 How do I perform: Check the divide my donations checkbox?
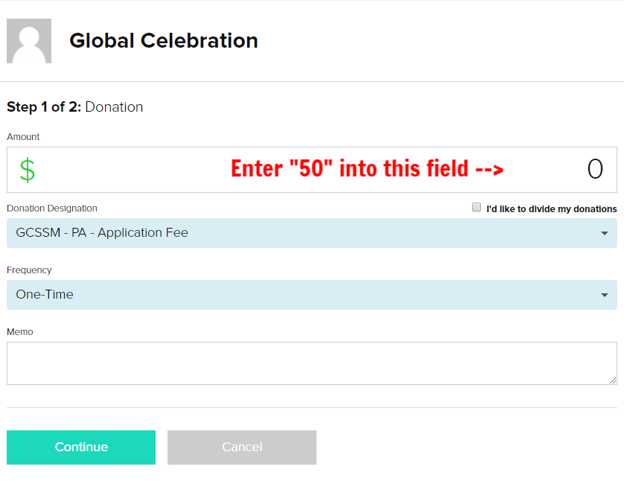pos(477,207)
